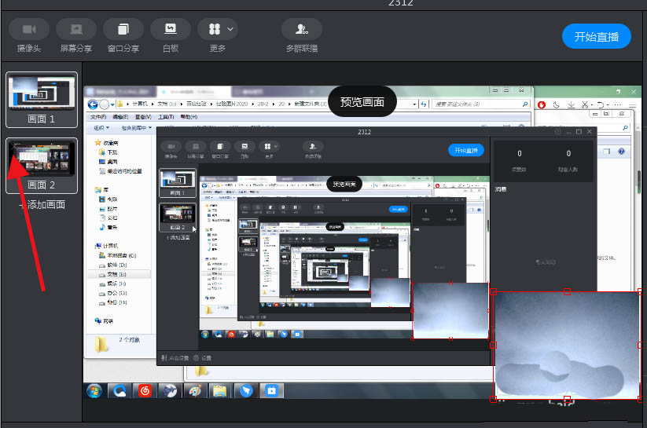Select 文档 (E:) drive in largest Explorer sidebar
The height and width of the screenshot is (428, 647).
click(112, 274)
